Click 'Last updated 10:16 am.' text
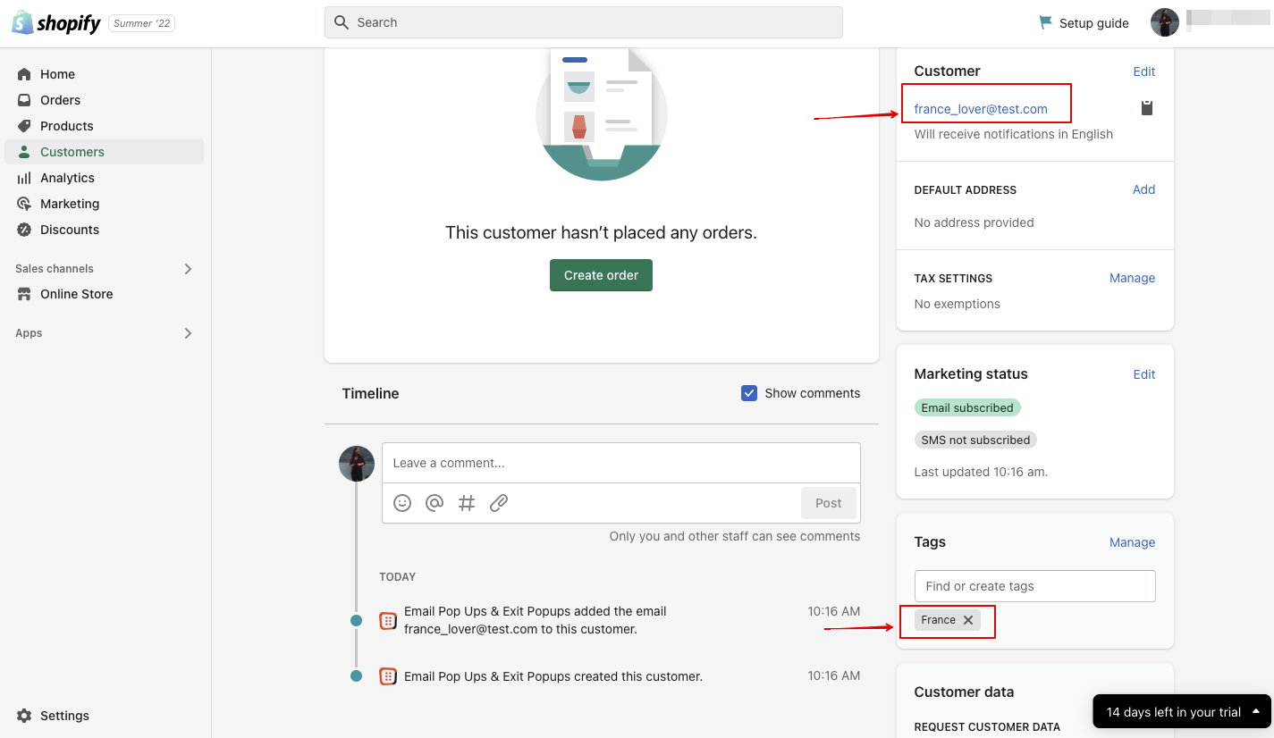 tap(981, 472)
